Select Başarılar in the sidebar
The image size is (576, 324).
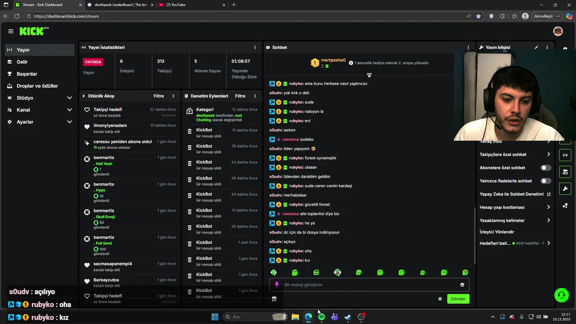[40, 74]
